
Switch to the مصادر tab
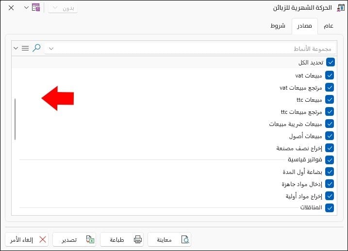(x=304, y=26)
